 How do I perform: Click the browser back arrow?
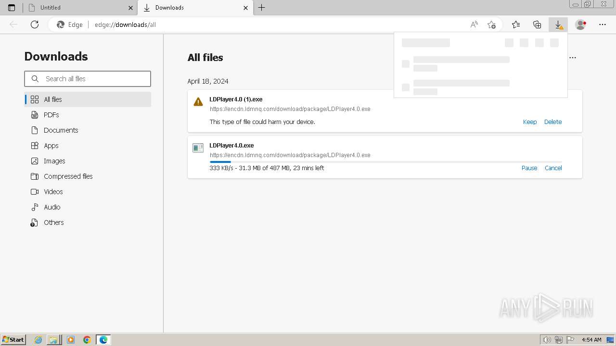coord(13,25)
